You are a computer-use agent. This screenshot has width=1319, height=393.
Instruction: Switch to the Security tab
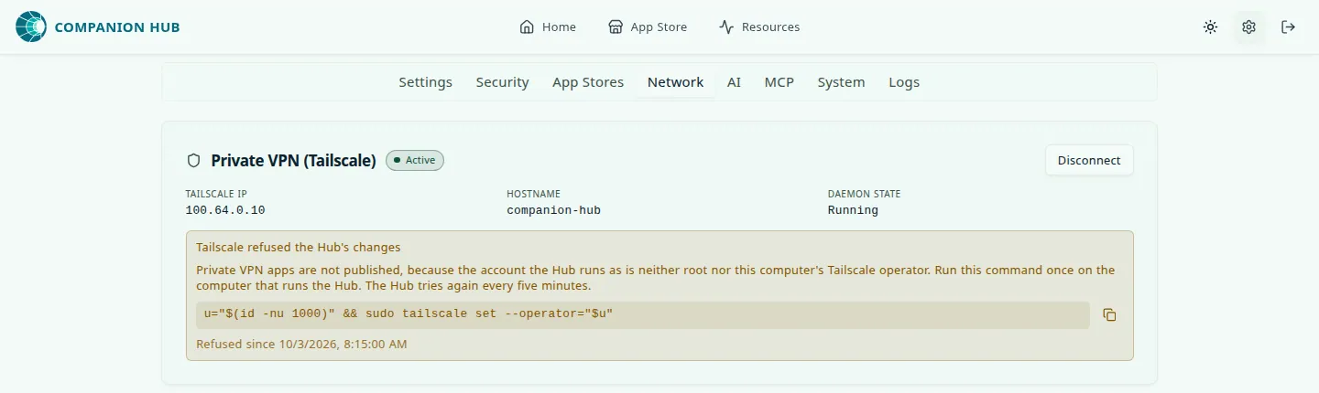(x=502, y=82)
